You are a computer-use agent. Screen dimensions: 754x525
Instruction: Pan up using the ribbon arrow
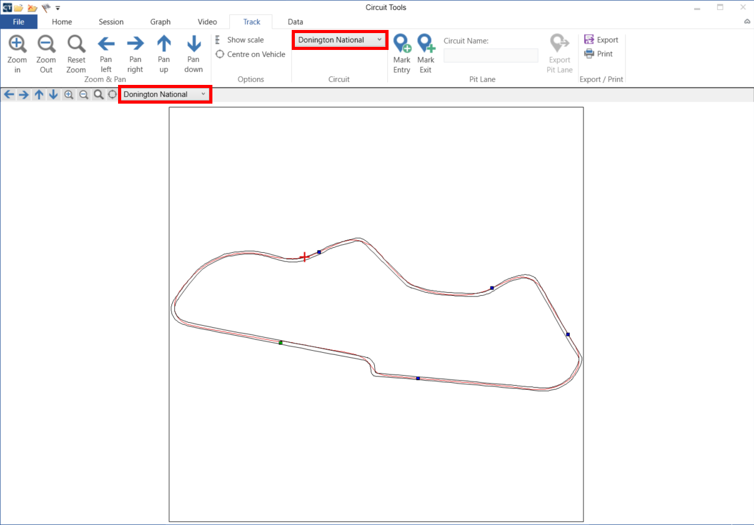pyautogui.click(x=164, y=54)
